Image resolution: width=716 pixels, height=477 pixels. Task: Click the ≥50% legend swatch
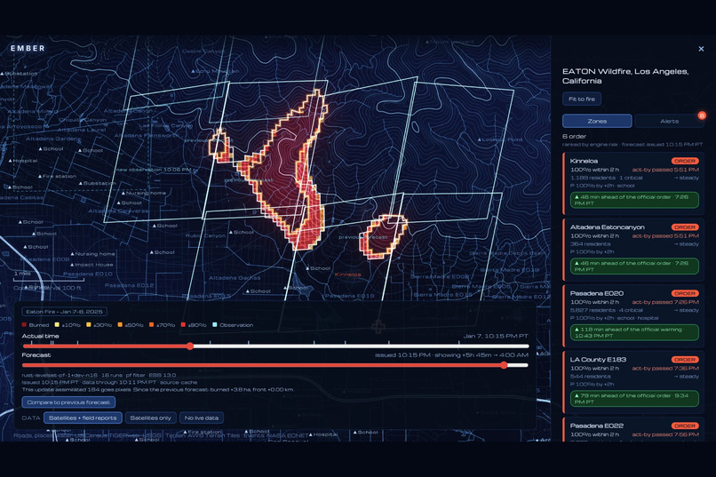[120, 325]
